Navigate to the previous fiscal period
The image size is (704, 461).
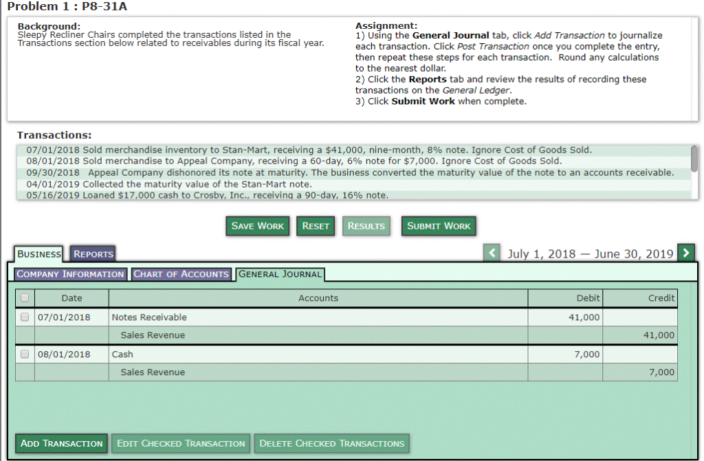pyautogui.click(x=492, y=253)
